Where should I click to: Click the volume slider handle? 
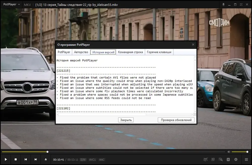pos(247,152)
